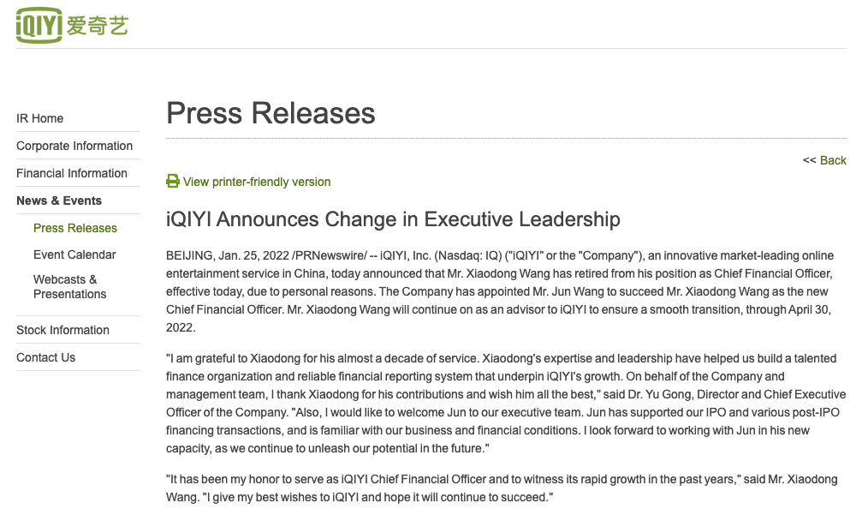Select Corporate Information in the sidebar
This screenshot has height=515, width=868.
[74, 146]
